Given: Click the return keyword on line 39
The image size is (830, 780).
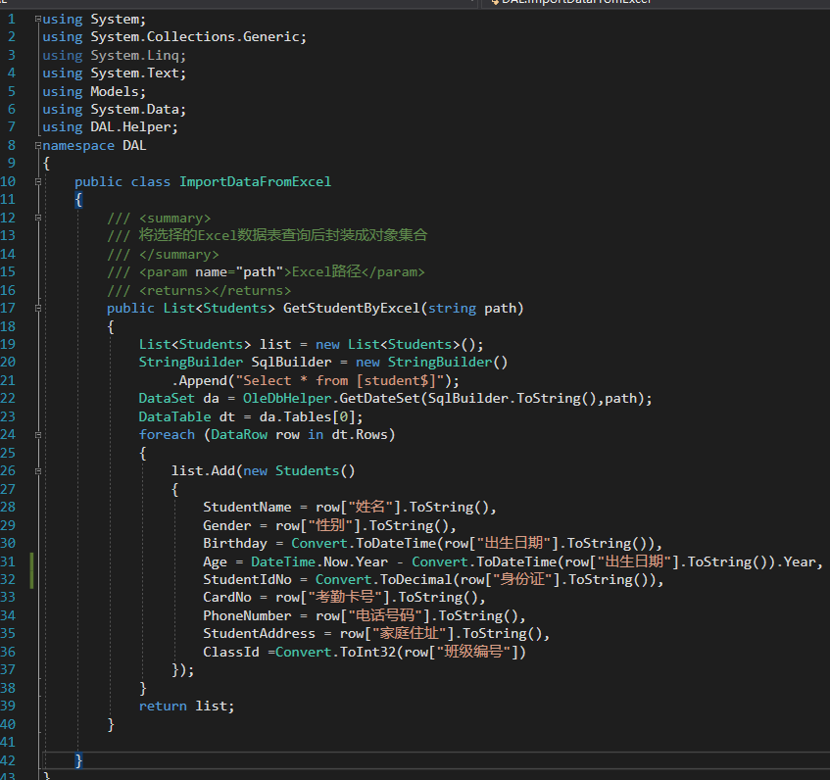Looking at the screenshot, I should click(163, 706).
